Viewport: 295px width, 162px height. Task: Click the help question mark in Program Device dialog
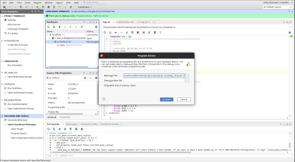[x=104, y=99]
